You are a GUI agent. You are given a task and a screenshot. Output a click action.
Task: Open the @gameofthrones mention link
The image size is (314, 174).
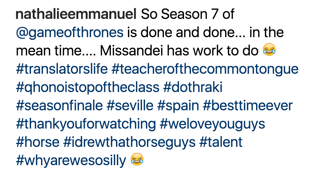pos(70,33)
